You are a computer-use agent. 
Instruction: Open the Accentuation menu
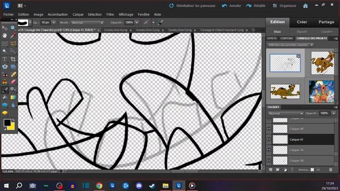coord(57,14)
